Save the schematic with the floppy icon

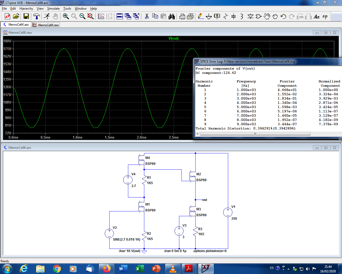[x=26, y=16]
